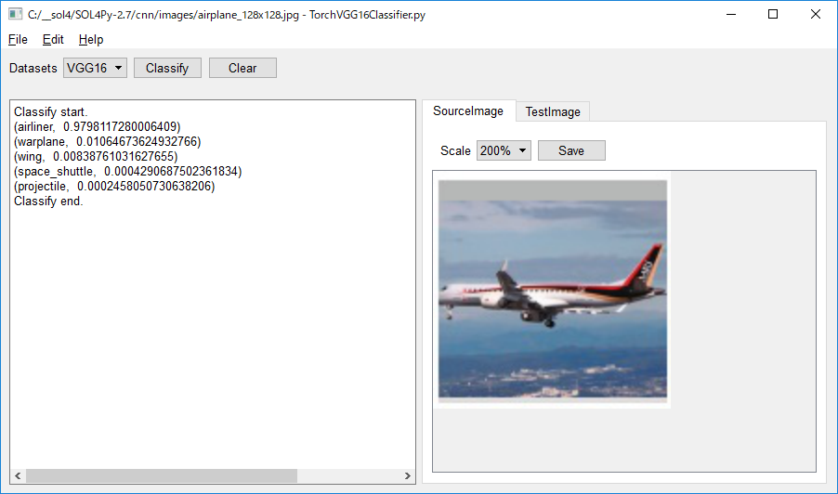Switch to the TestImage tab
The width and height of the screenshot is (838, 494).
point(553,111)
